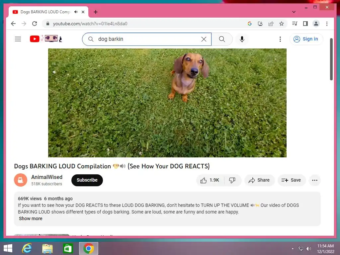
Task: Open Chrome side panel
Action: 305,24
